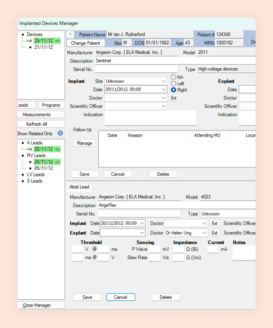Click the question mark help icon
This screenshot has height=328, width=273.
click(x=70, y=35)
